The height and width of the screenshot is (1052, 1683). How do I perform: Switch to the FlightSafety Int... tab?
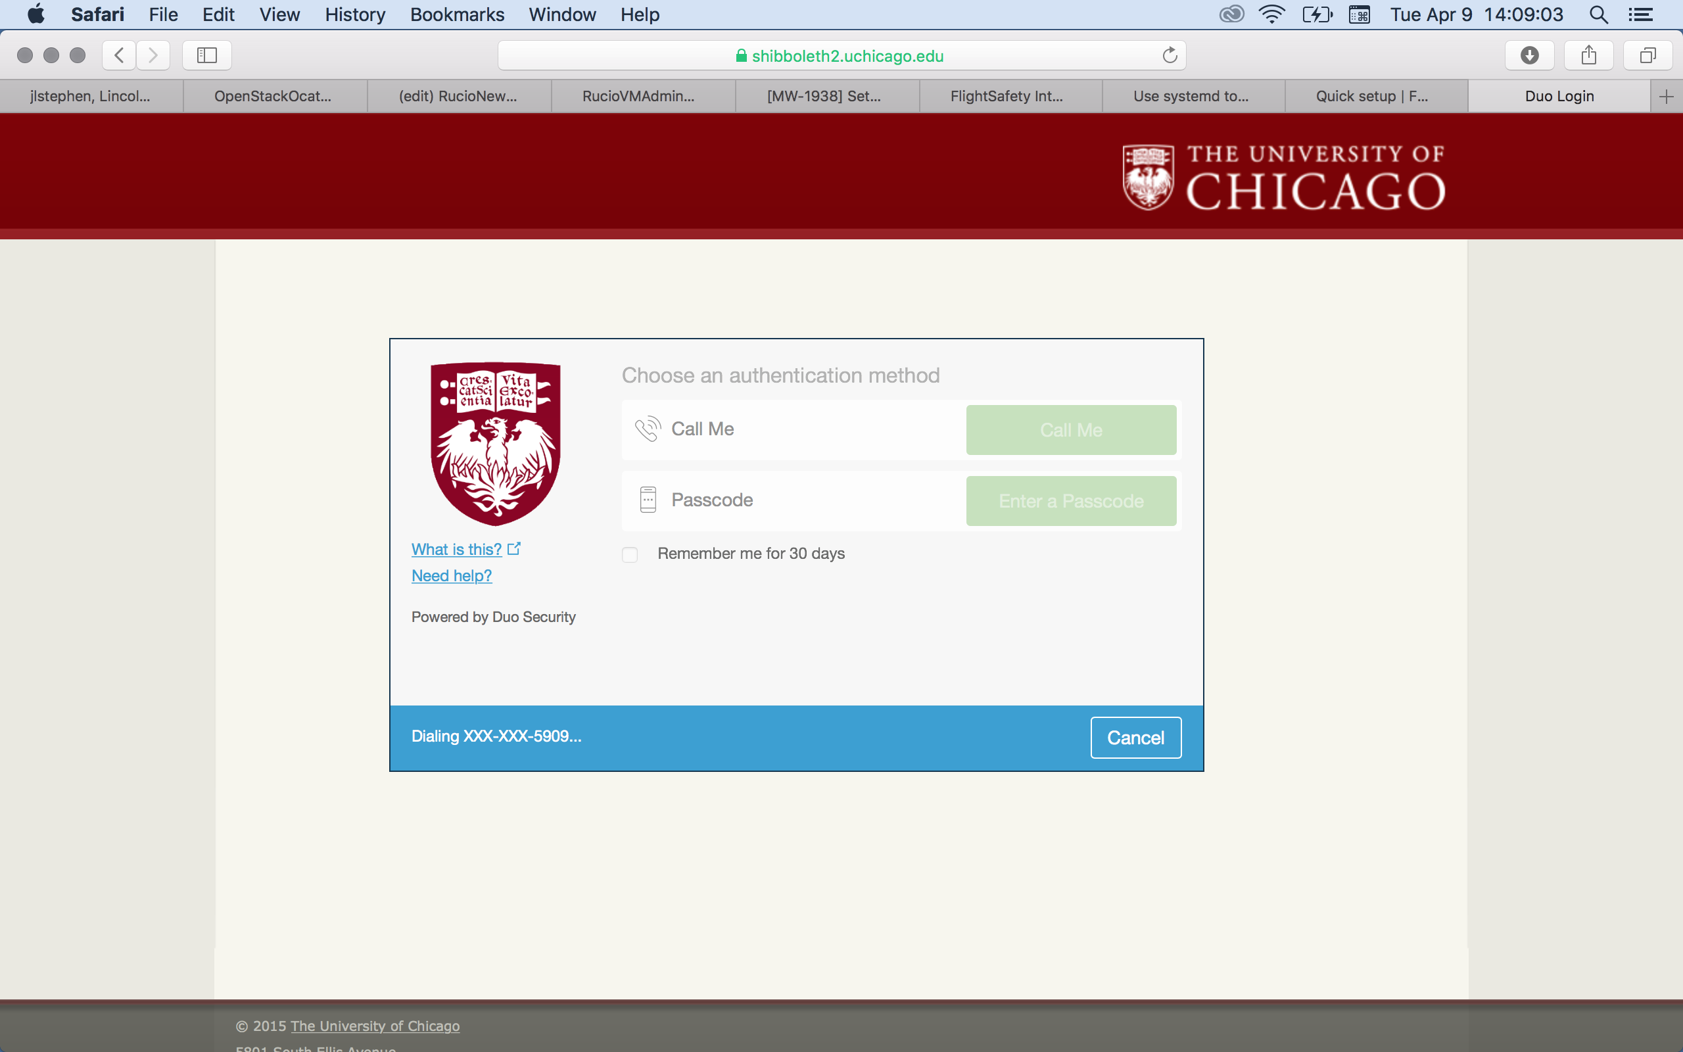click(x=1007, y=96)
